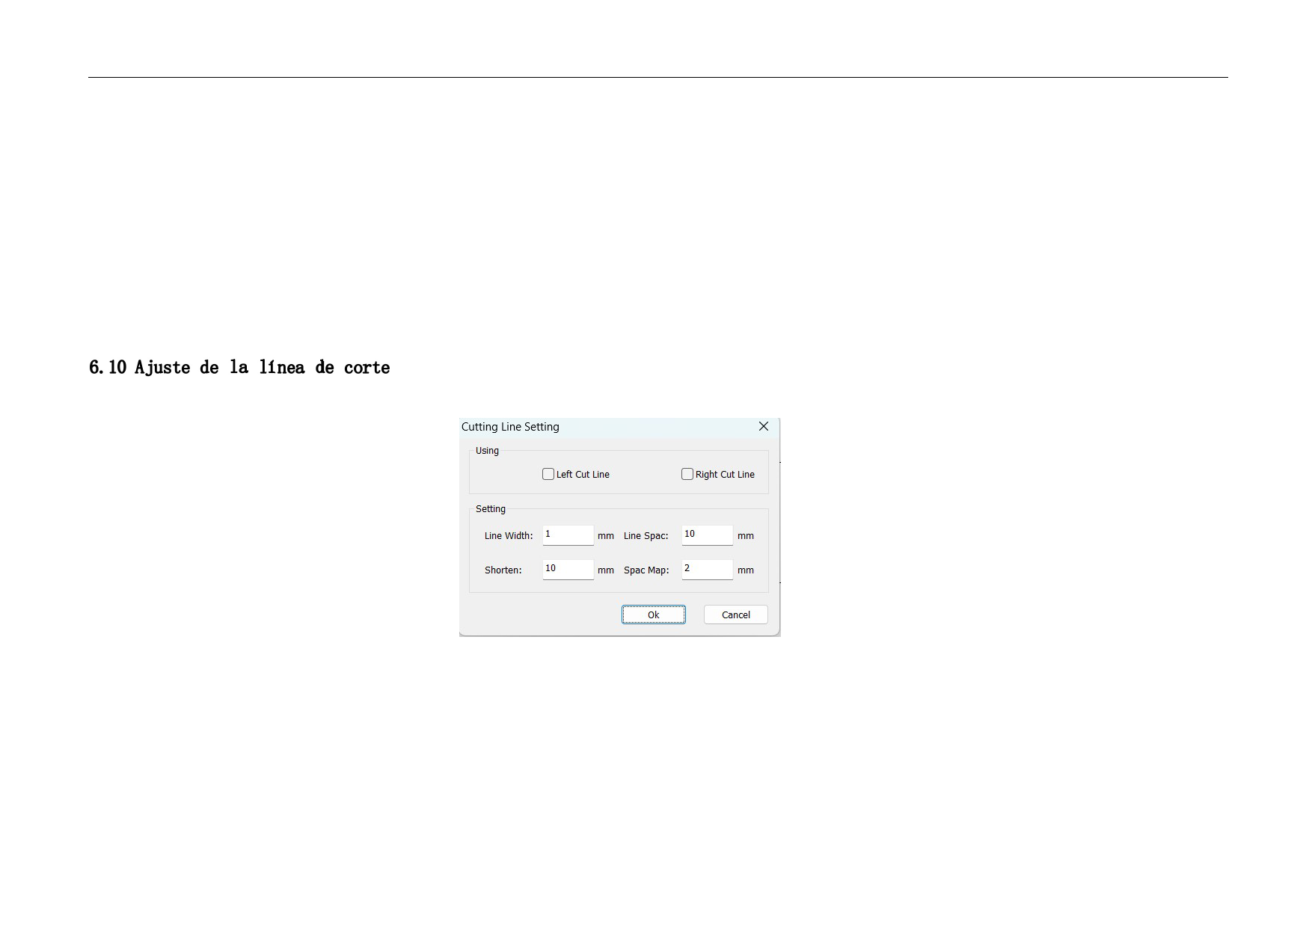The image size is (1312, 927).
Task: Click the Right Cut Line label text
Action: coord(725,475)
